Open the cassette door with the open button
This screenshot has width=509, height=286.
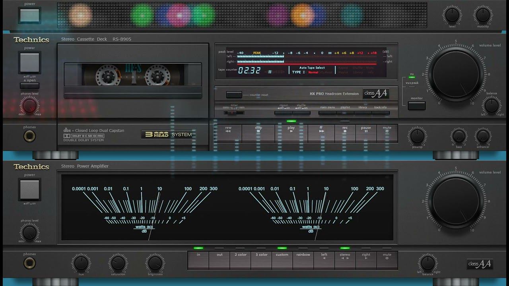point(29,85)
